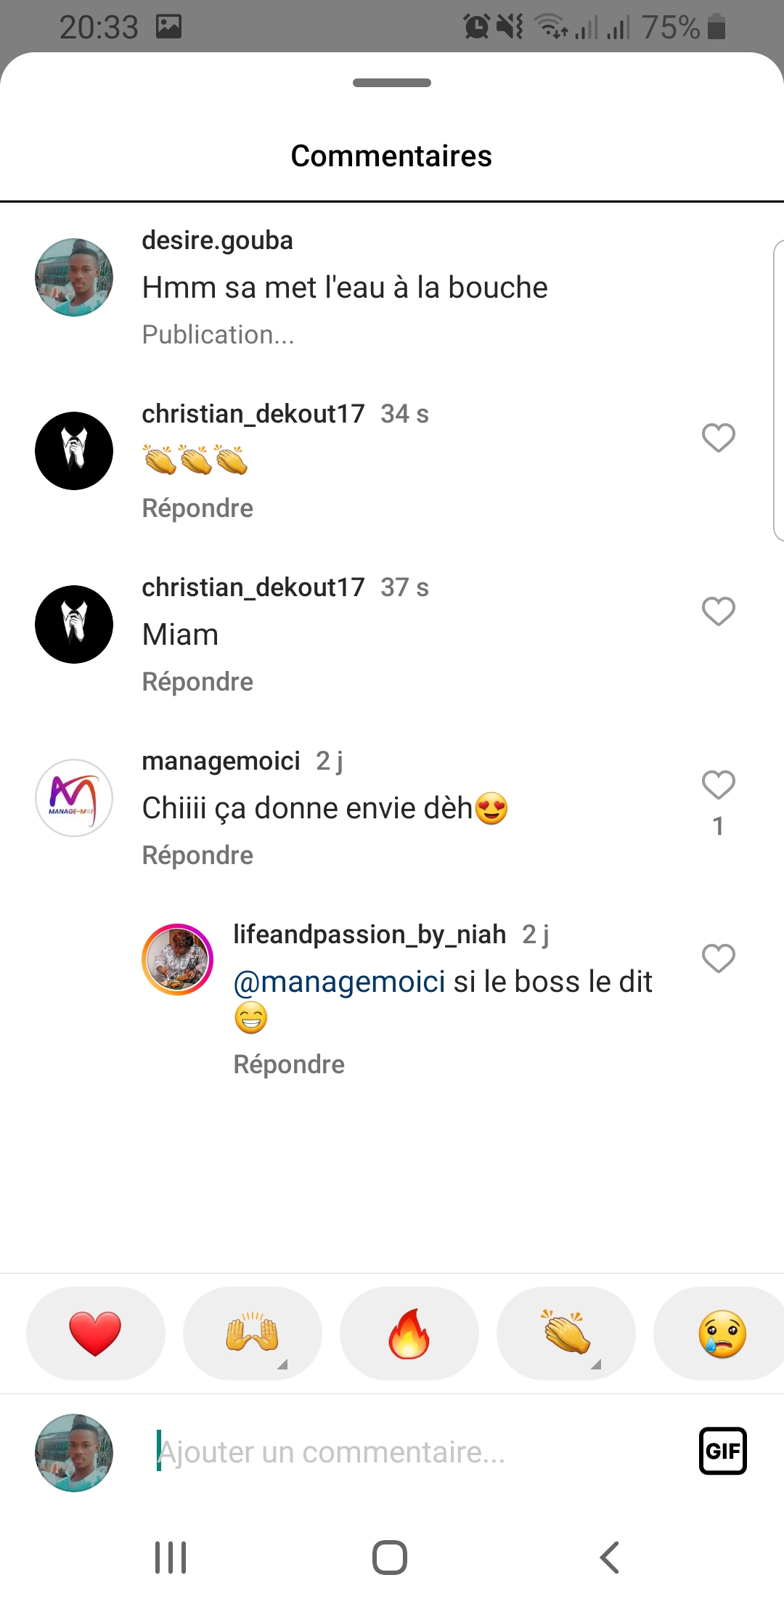This screenshot has height=1612, width=784.
Task: Tap the crying face emoji reaction
Action: (x=722, y=1333)
